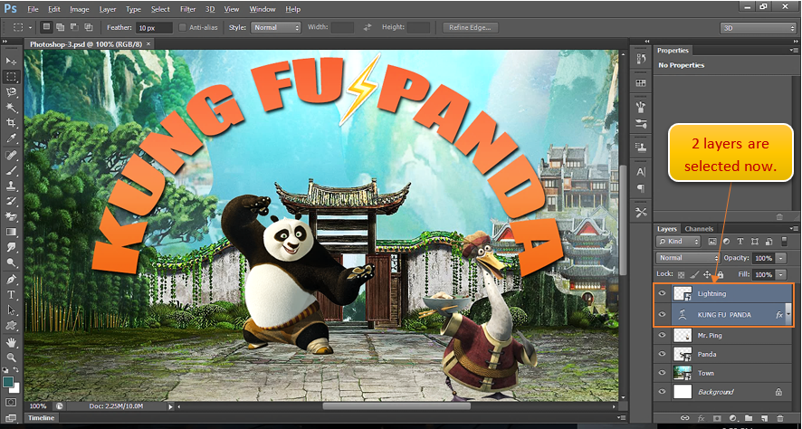Open the Style dropdown set to Normal
The width and height of the screenshot is (802, 429).
pyautogui.click(x=276, y=28)
